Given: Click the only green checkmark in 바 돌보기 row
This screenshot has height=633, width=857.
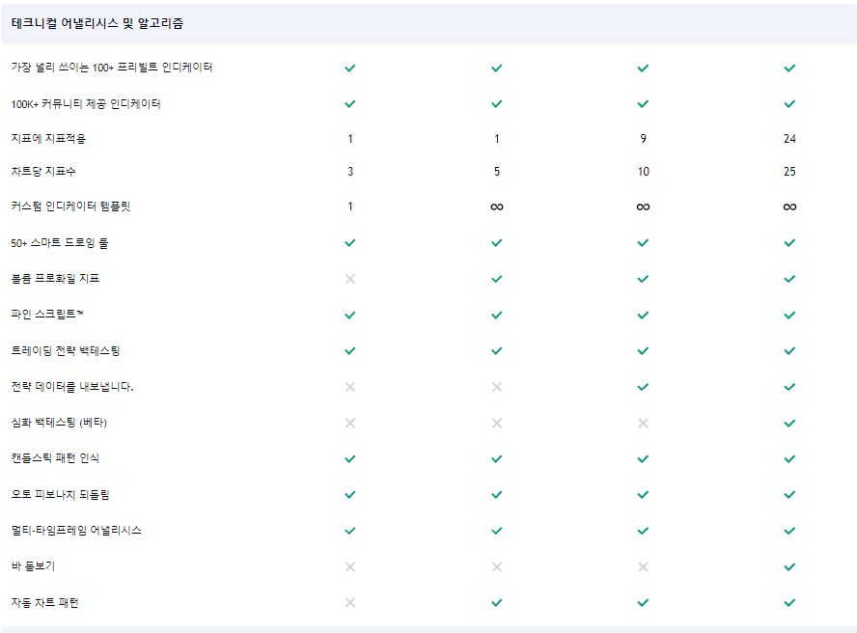Looking at the screenshot, I should [x=789, y=567].
